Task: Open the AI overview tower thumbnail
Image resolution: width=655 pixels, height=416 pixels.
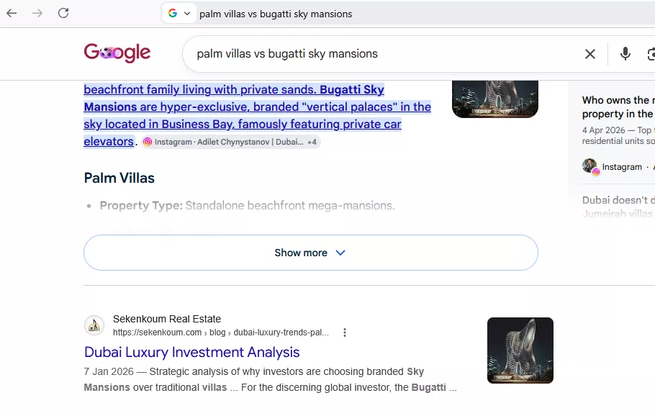Action: pyautogui.click(x=495, y=99)
